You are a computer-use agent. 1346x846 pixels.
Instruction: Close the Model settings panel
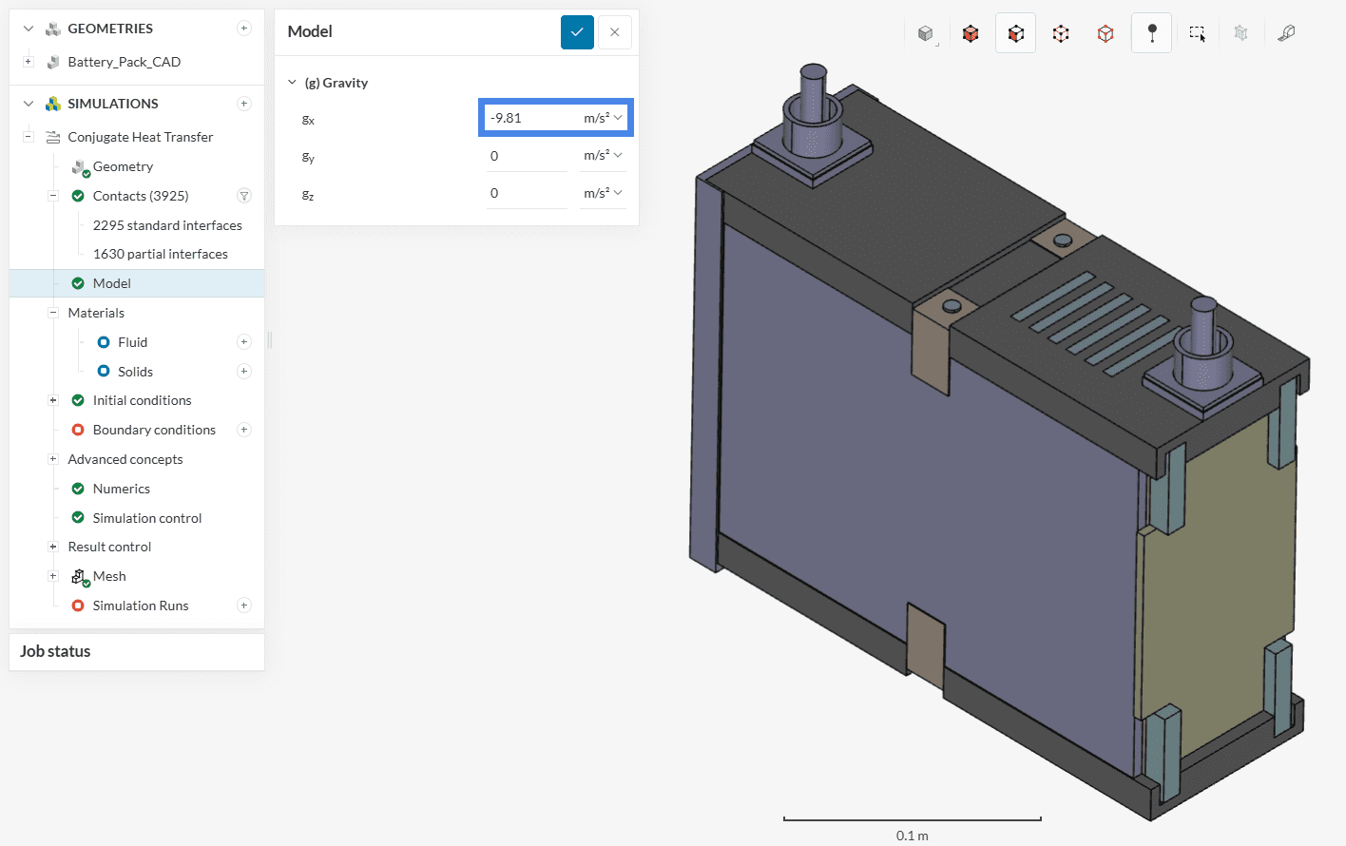coord(615,31)
